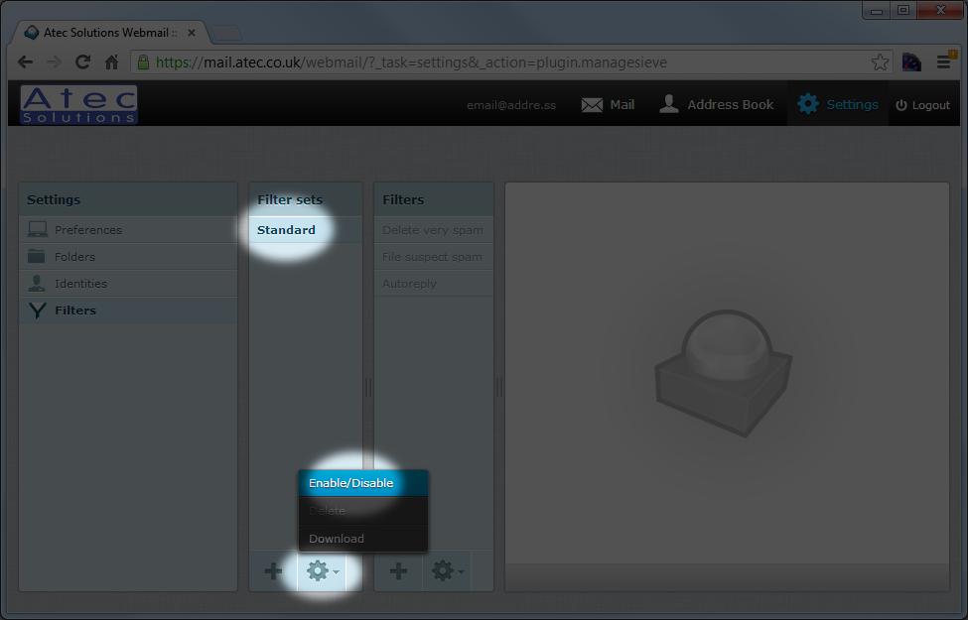Open the filter sets gear actions dropdown
Image resolution: width=968 pixels, height=620 pixels.
click(322, 571)
